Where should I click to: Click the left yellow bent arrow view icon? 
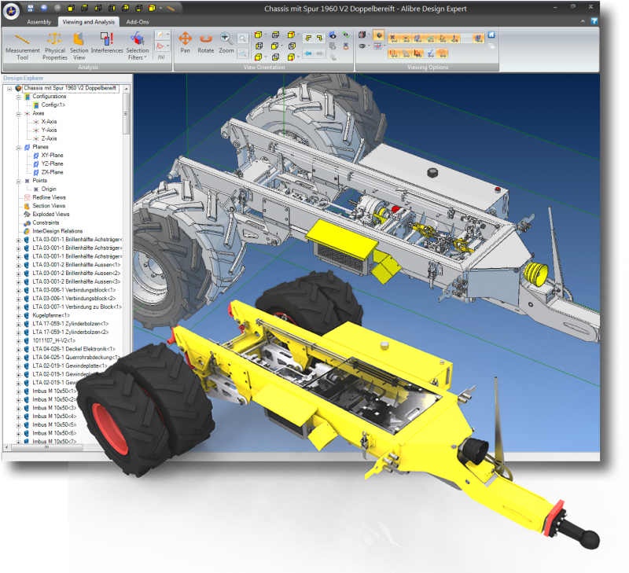coord(308,38)
